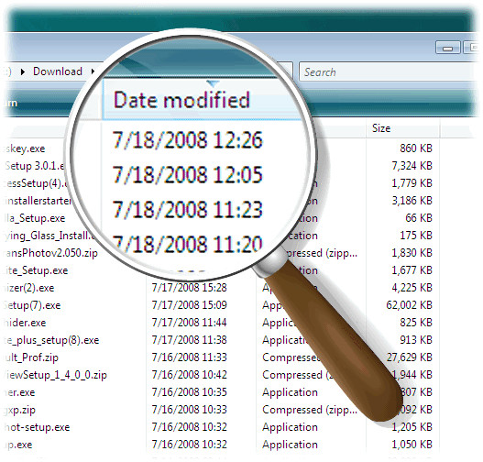483x462 pixels.
Task: Select the hot-setup.exe file
Action: point(37,427)
